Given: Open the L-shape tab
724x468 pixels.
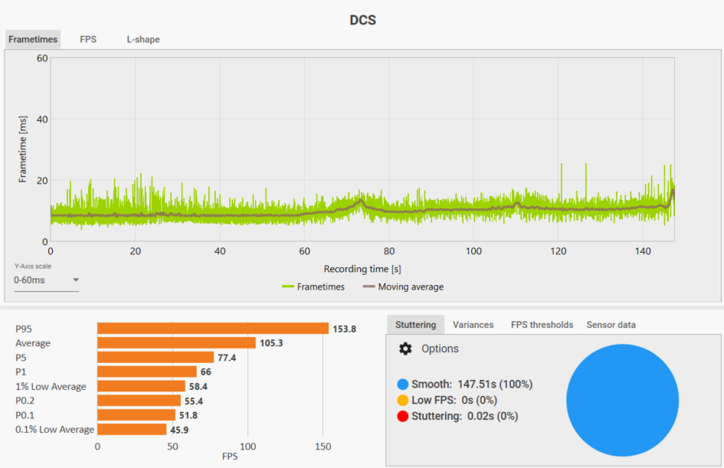Looking at the screenshot, I should click(143, 39).
